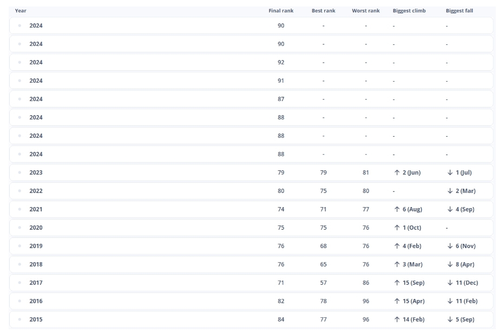Toggle the dot marker on the 2023 row

tap(19, 172)
